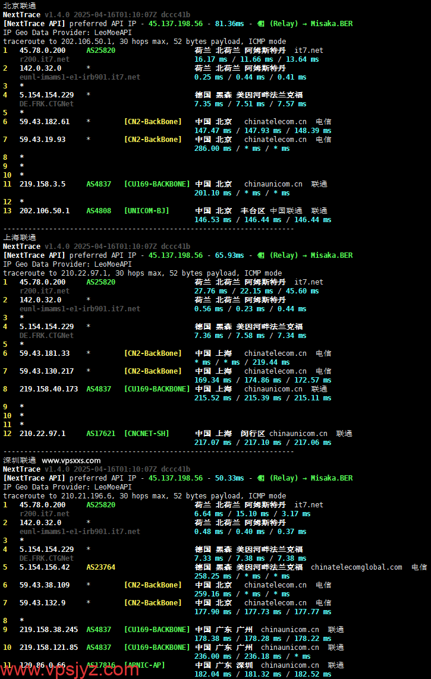Select the 65.93ms API latency value
Viewport: 431px width, 679px height.
pyautogui.click(x=229, y=255)
